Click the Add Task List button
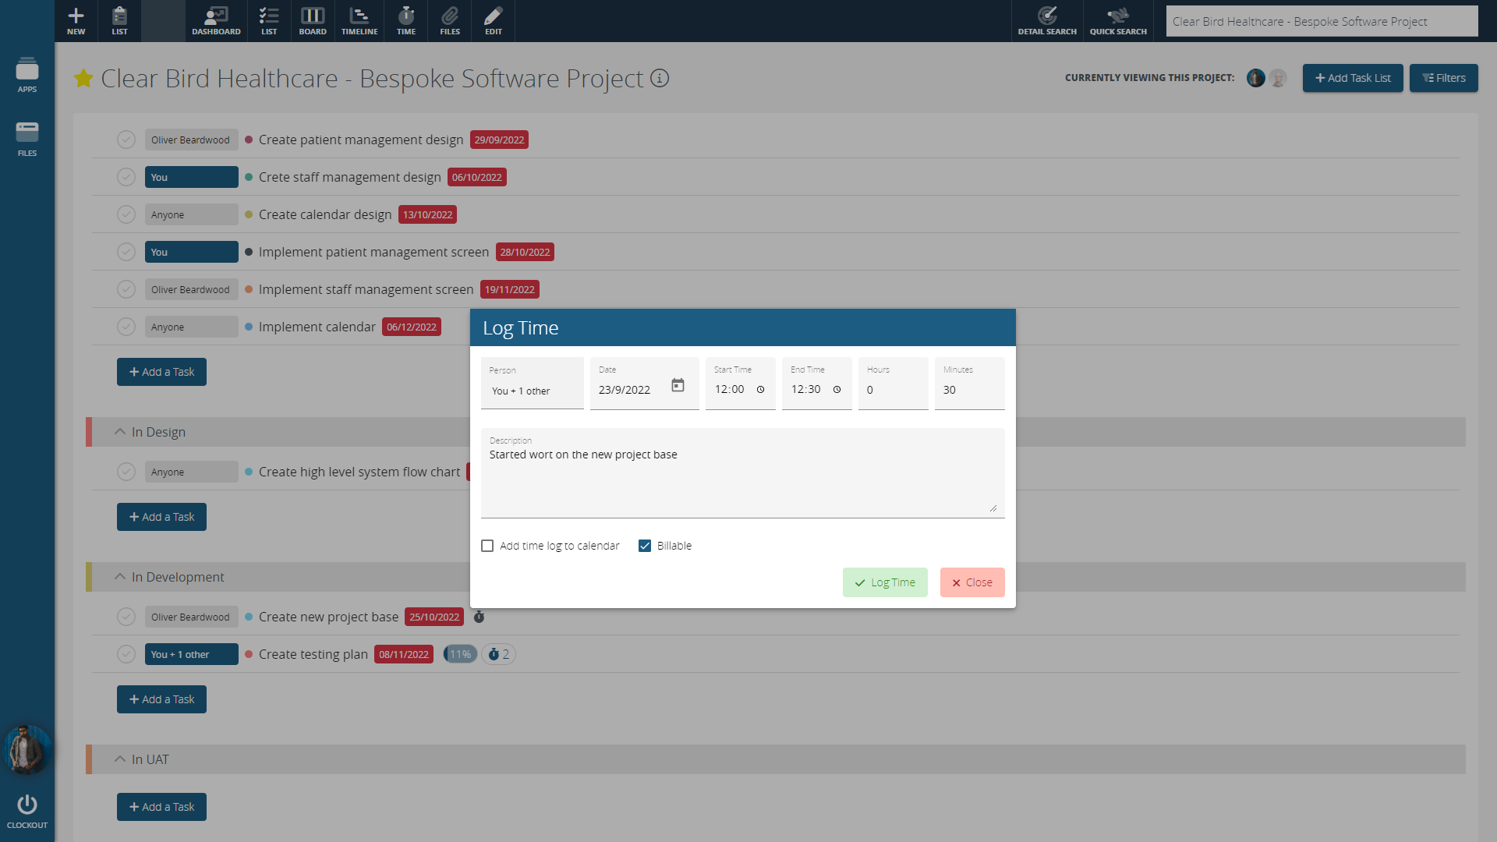Screen dimensions: 1497x842 [1353, 78]
